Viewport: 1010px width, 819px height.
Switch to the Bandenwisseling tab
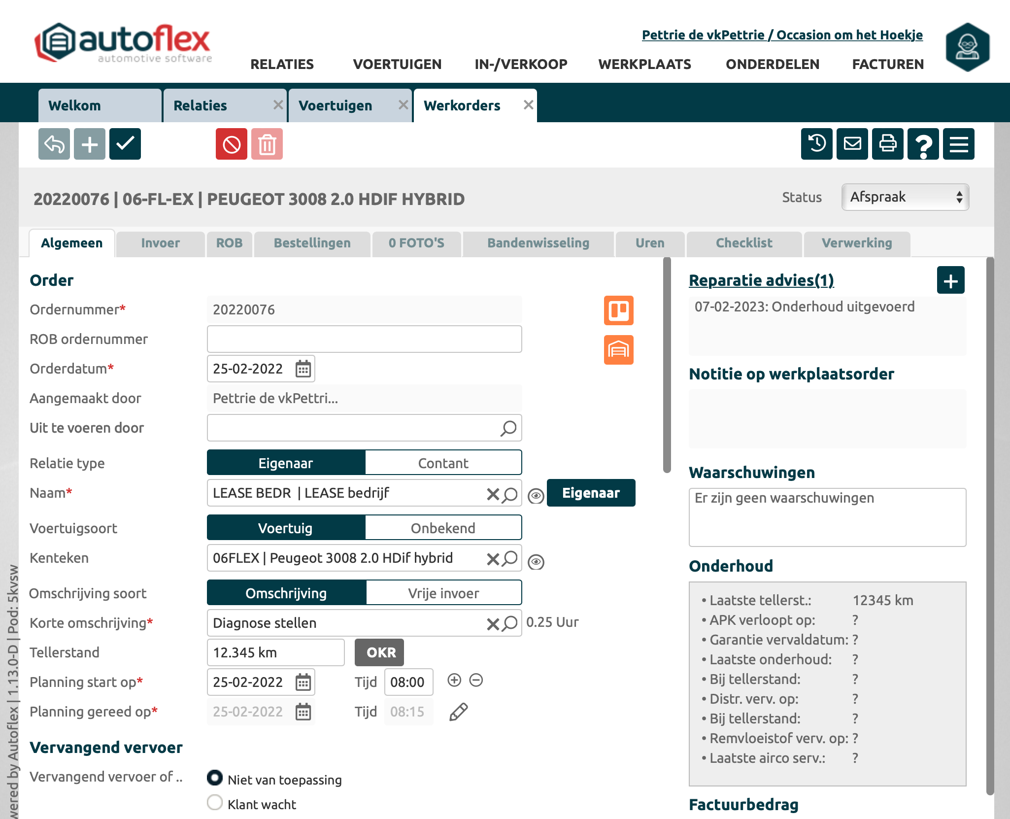(x=538, y=243)
